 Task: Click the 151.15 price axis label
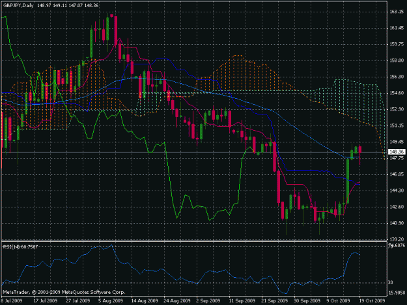pos(397,126)
